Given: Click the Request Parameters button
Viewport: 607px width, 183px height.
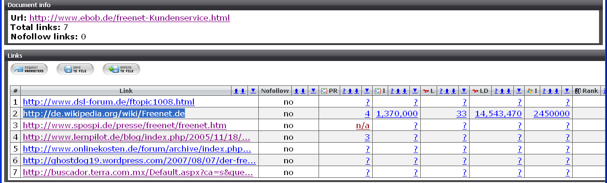Looking at the screenshot, I should 29,69.
